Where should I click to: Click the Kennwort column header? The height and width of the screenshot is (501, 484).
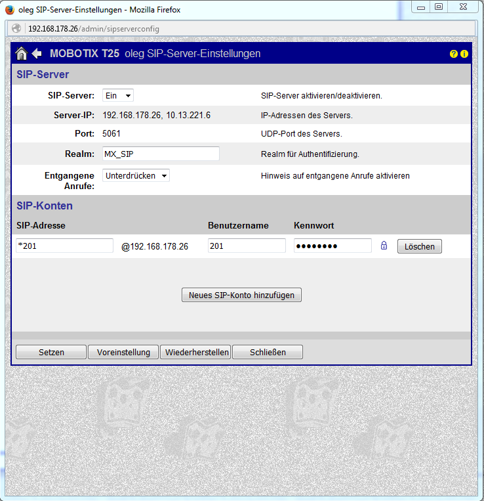[x=314, y=226]
